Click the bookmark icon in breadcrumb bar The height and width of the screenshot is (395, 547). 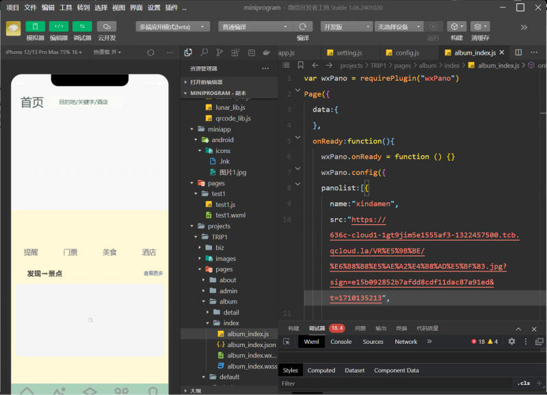click(x=300, y=65)
